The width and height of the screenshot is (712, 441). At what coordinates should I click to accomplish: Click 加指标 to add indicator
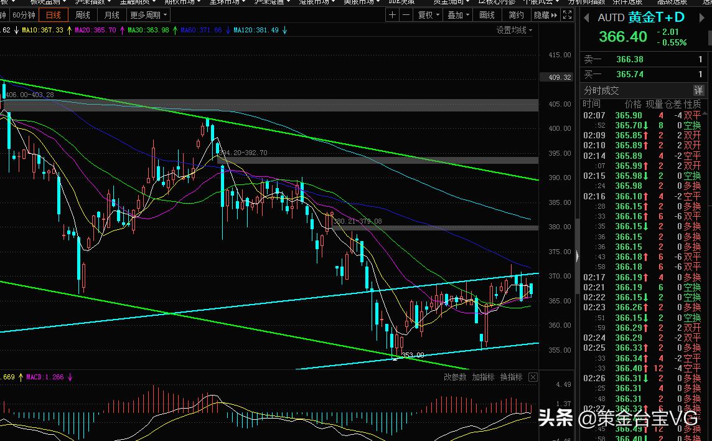(483, 377)
